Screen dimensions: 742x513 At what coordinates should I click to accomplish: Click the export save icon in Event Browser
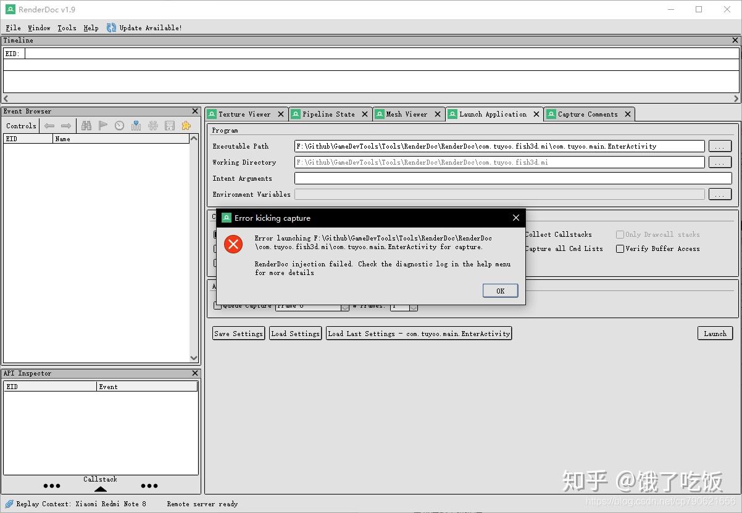click(169, 126)
